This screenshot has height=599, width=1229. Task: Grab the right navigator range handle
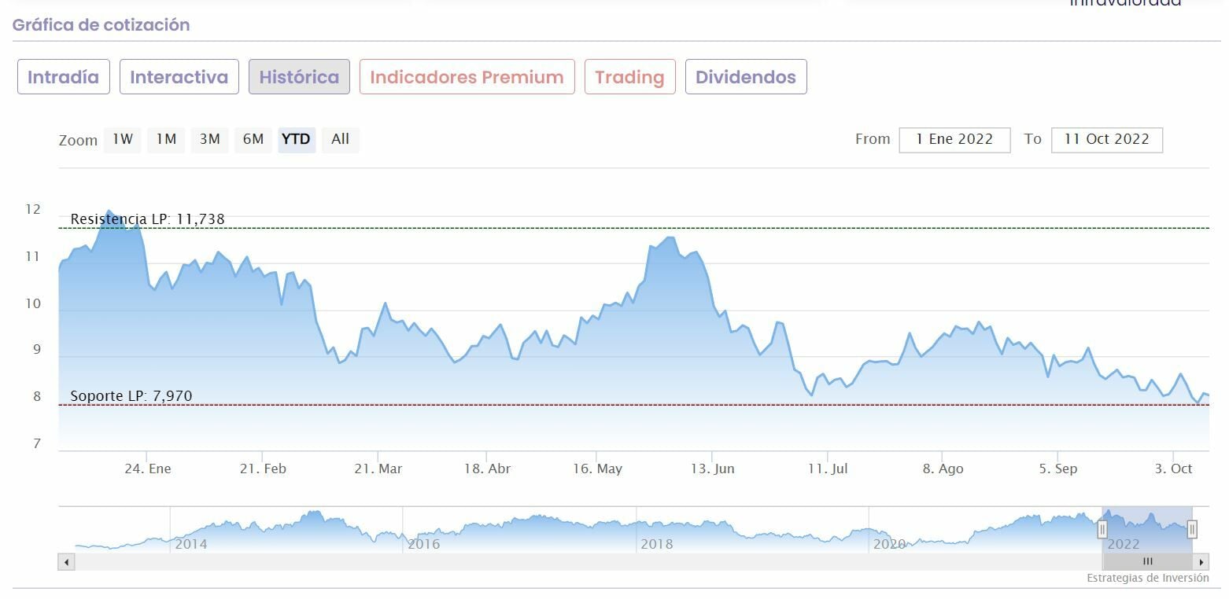(1192, 530)
